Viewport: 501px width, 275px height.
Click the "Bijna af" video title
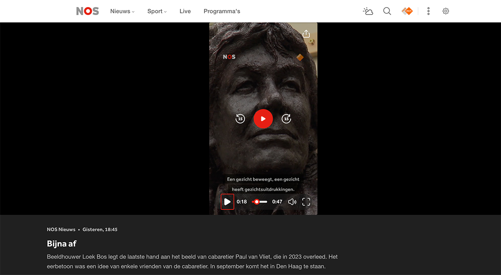(62, 244)
